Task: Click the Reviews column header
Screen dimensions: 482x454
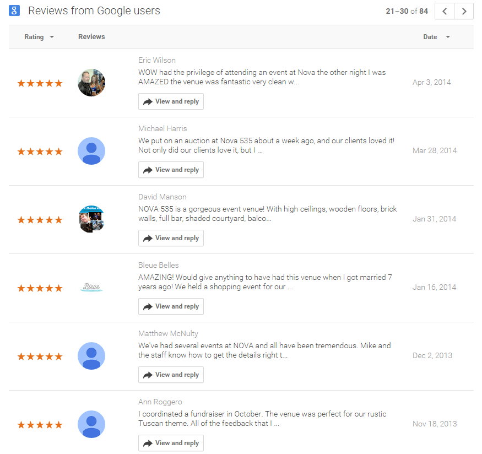Action: (x=91, y=37)
